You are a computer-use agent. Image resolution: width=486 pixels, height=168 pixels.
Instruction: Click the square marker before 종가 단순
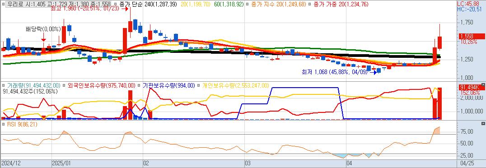(x=115, y=5)
